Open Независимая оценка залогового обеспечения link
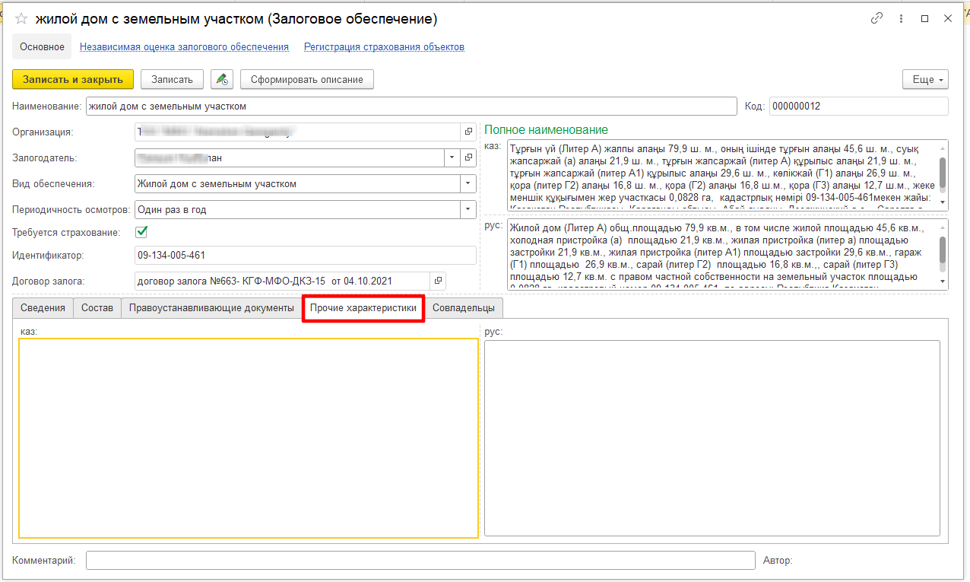 pos(184,47)
